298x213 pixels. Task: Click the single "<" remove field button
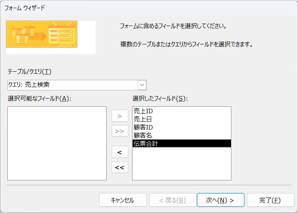coord(120,152)
